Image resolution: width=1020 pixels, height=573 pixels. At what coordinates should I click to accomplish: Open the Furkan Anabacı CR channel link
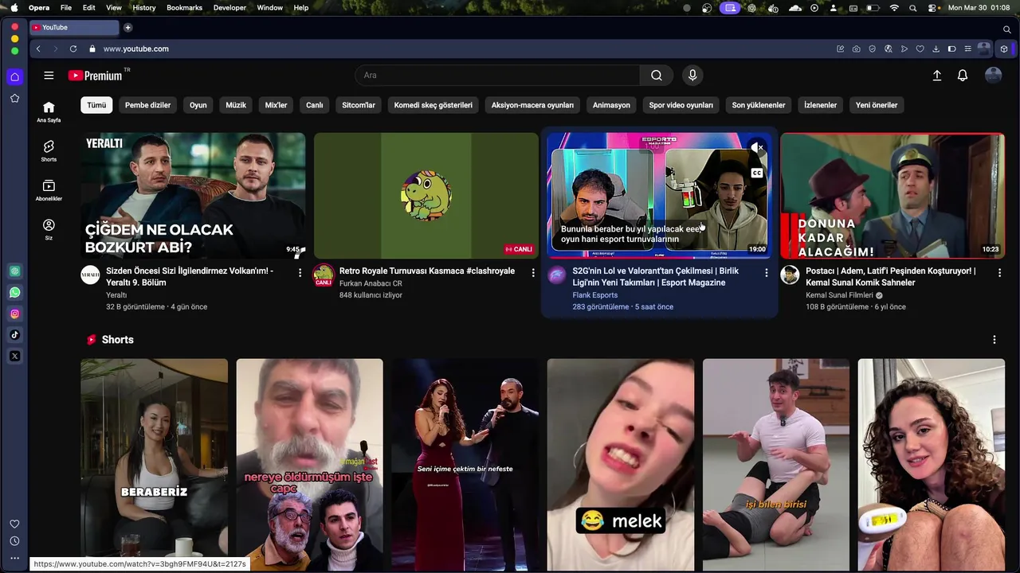coord(371,283)
